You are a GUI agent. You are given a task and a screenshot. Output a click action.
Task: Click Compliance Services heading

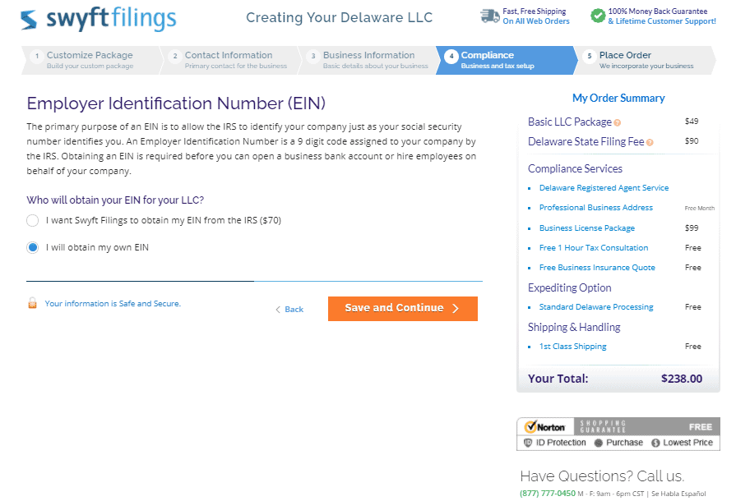575,168
